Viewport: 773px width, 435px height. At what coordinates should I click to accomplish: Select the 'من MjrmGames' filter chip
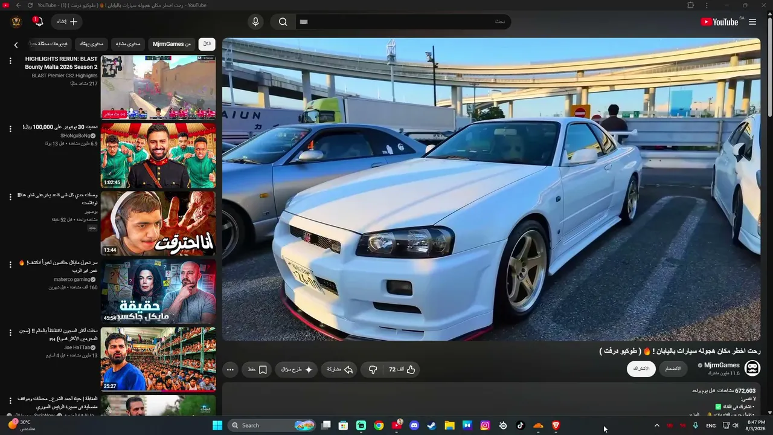pyautogui.click(x=172, y=44)
